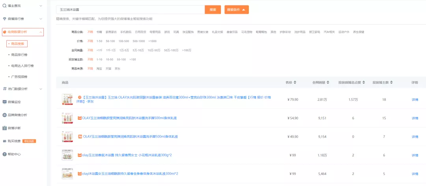This screenshot has width=426, height=186.
Task: Click the search field containing 玉兰油沐浴露
Action: click(x=131, y=9)
